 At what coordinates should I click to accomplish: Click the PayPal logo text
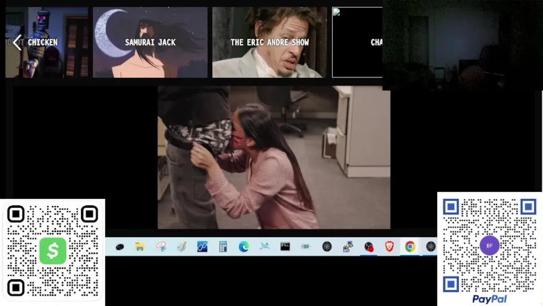click(x=489, y=299)
